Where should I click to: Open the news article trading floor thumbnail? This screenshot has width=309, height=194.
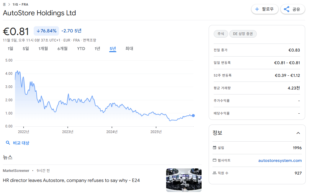coord(184,180)
